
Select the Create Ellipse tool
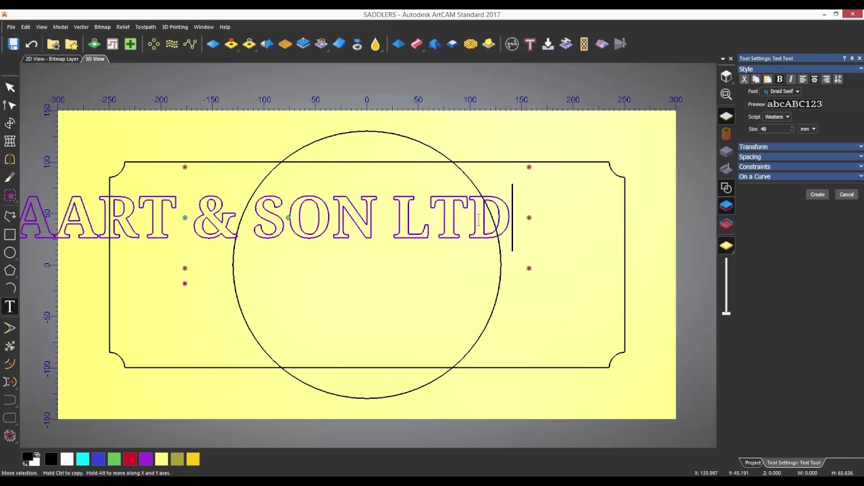pyautogui.click(x=10, y=252)
